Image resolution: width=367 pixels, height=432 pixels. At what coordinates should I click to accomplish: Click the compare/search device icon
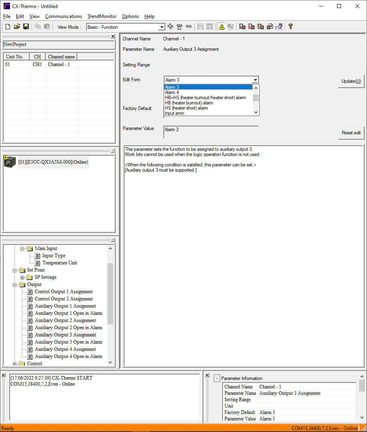pos(279,27)
